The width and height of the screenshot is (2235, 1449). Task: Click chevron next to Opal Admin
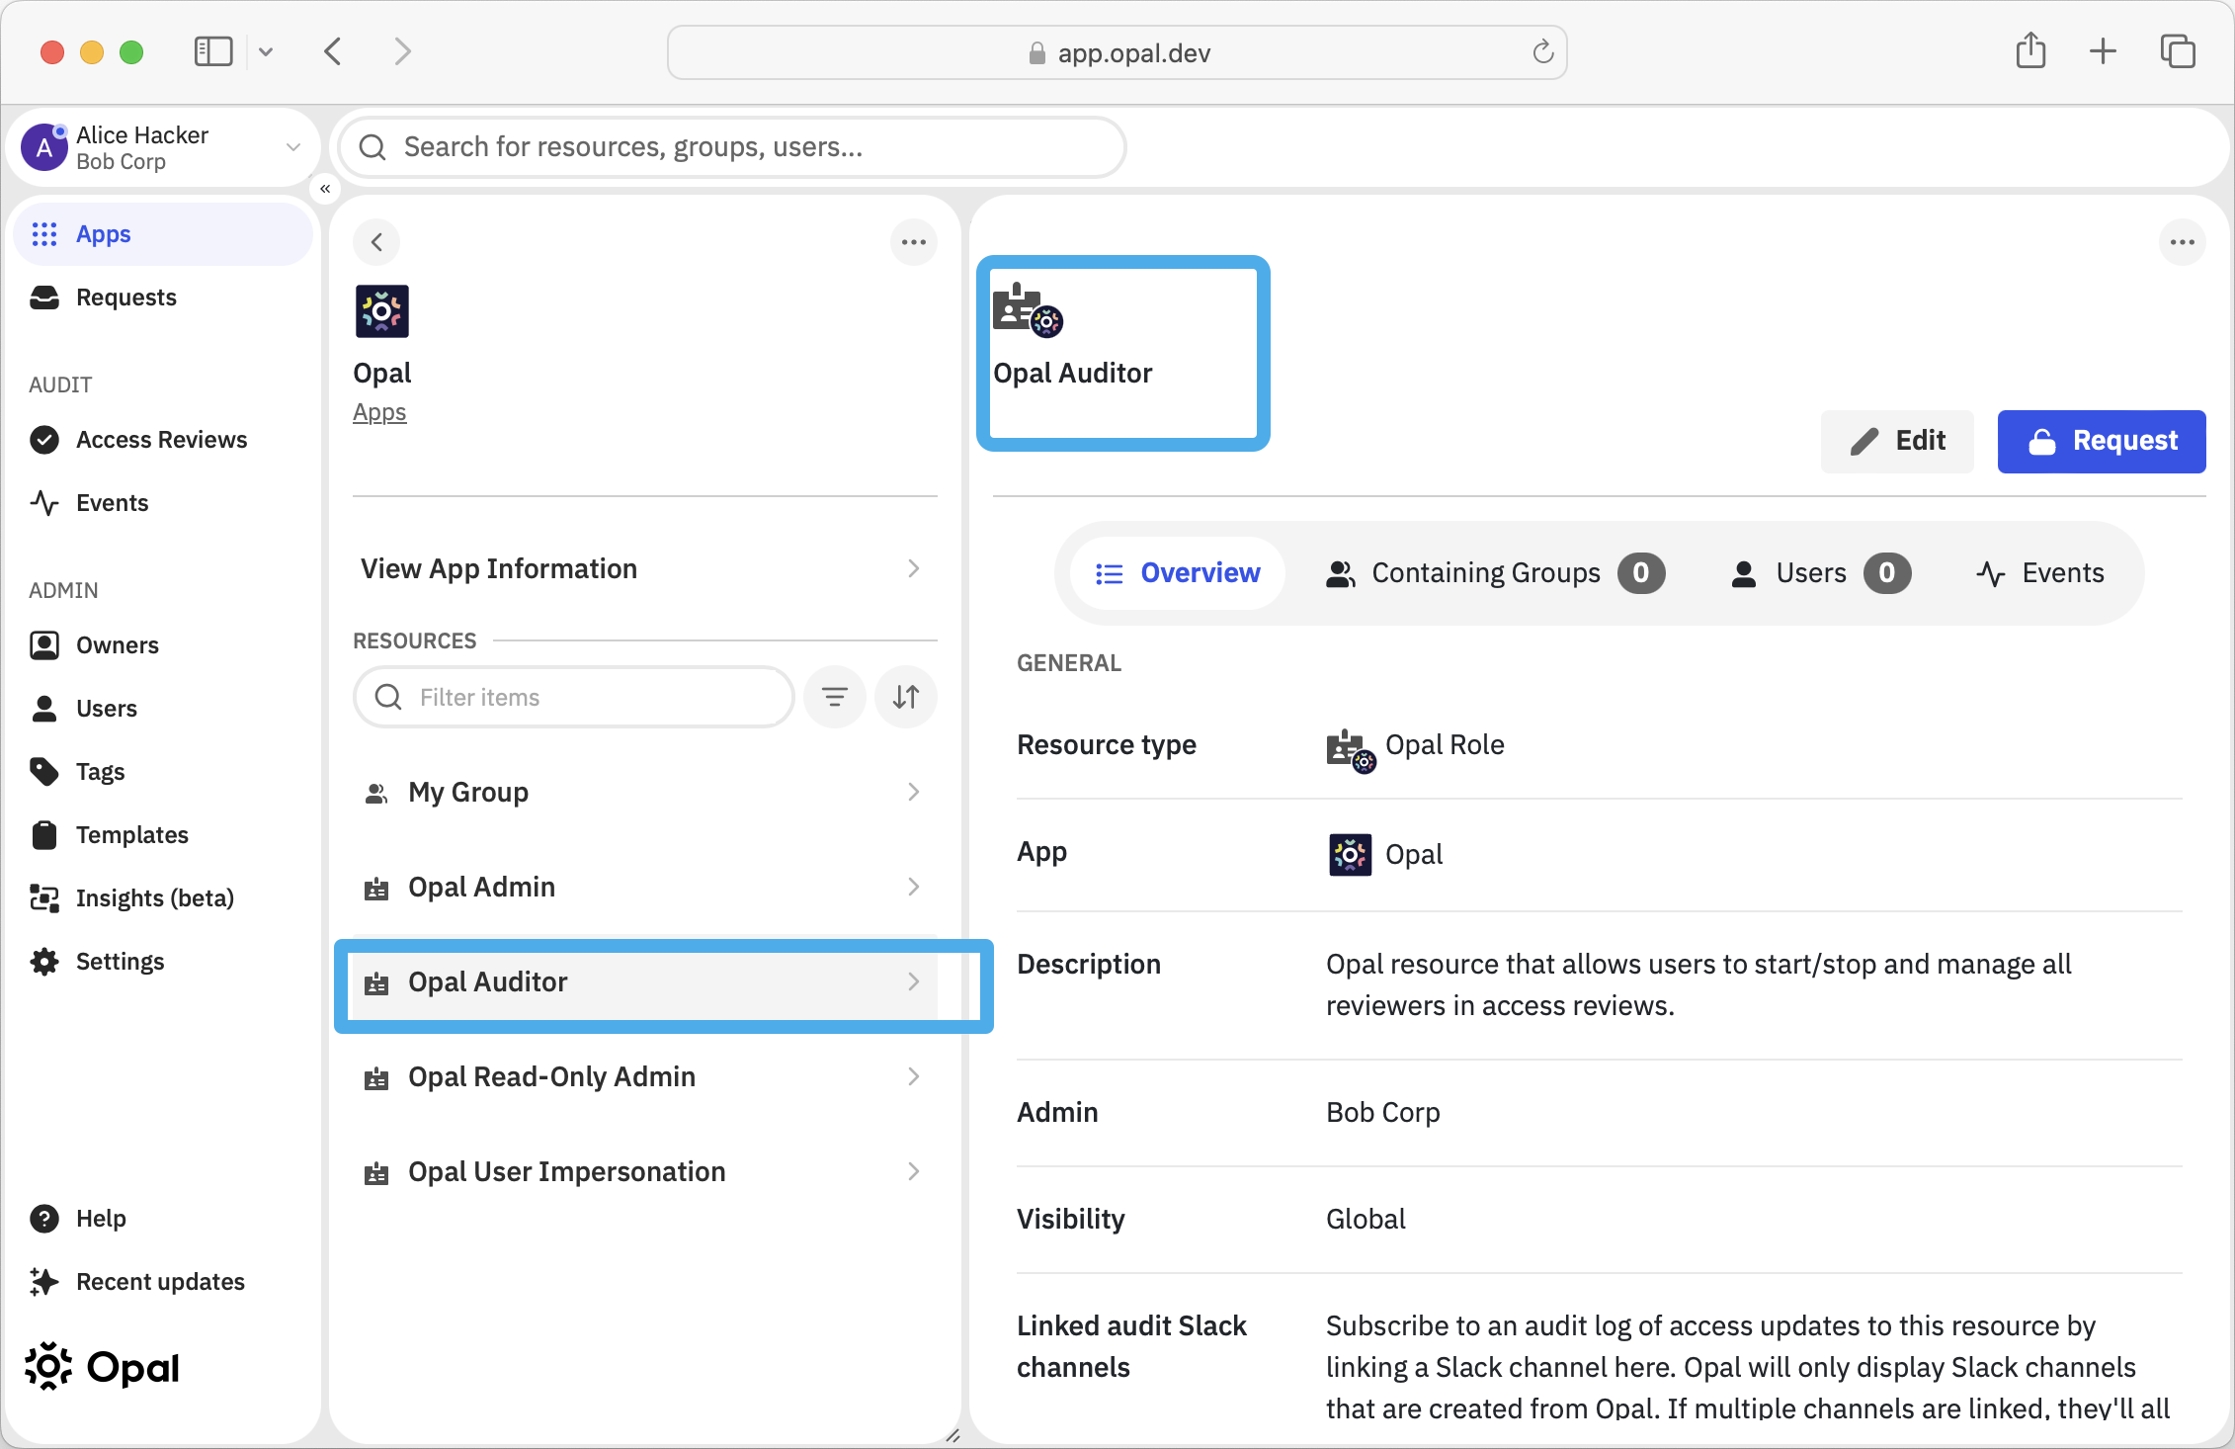[914, 887]
